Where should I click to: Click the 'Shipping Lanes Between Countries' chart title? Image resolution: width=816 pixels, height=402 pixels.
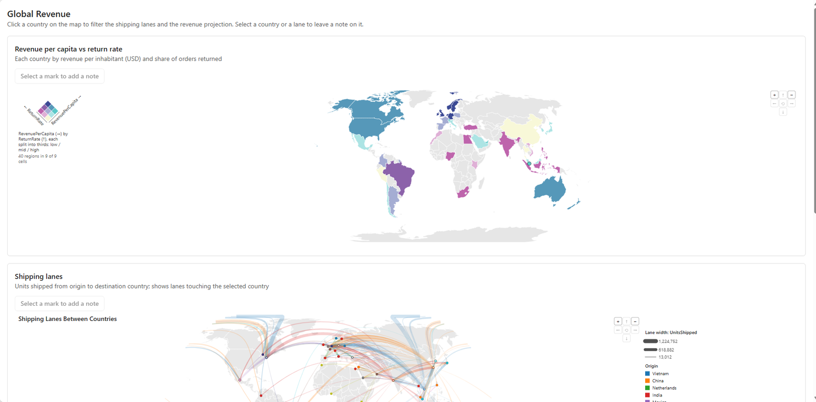coord(67,319)
